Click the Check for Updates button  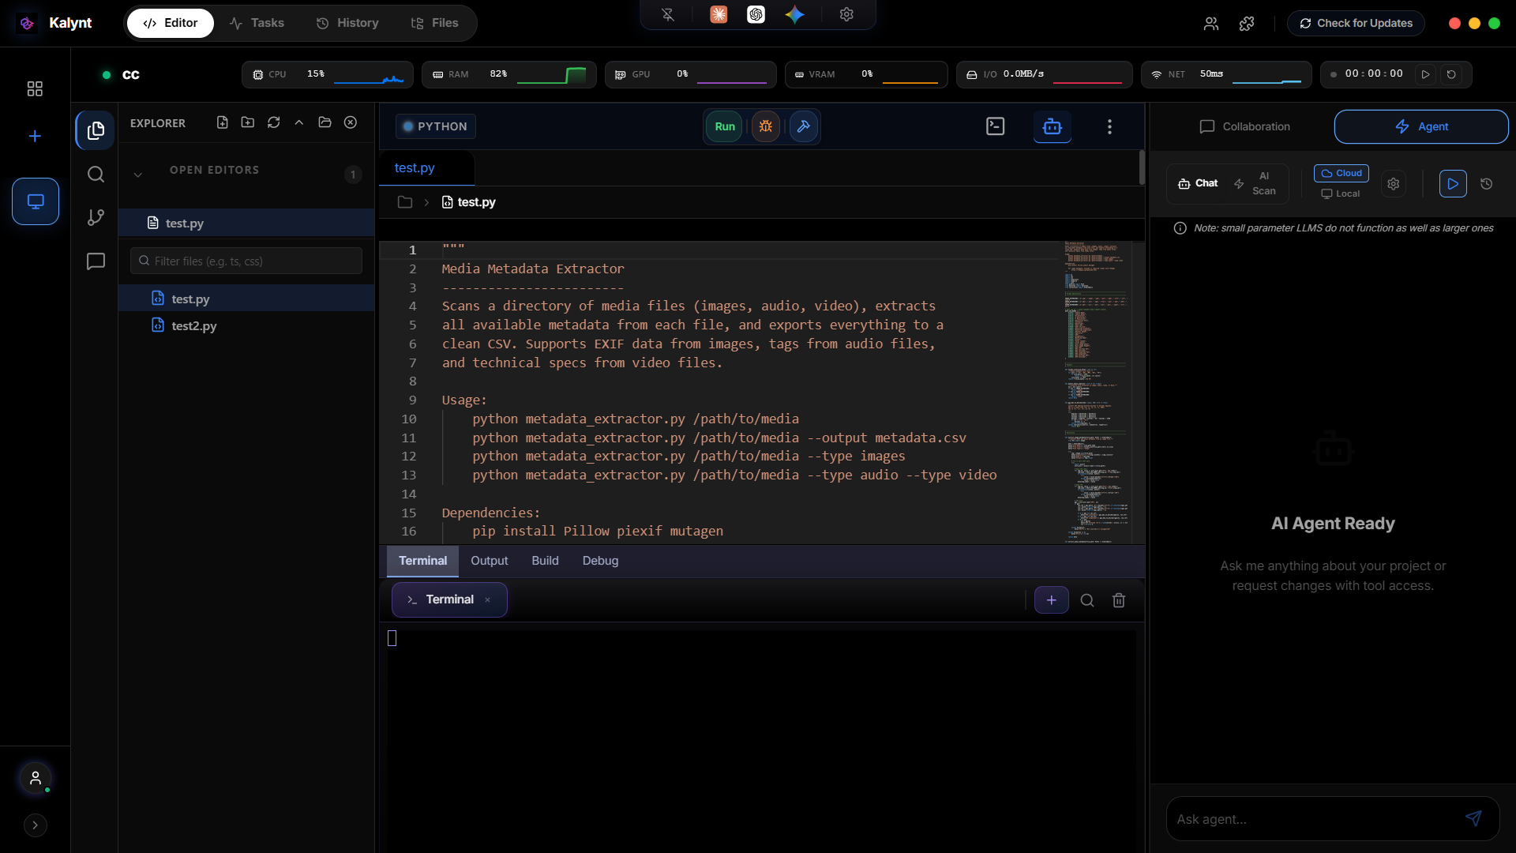click(1355, 23)
